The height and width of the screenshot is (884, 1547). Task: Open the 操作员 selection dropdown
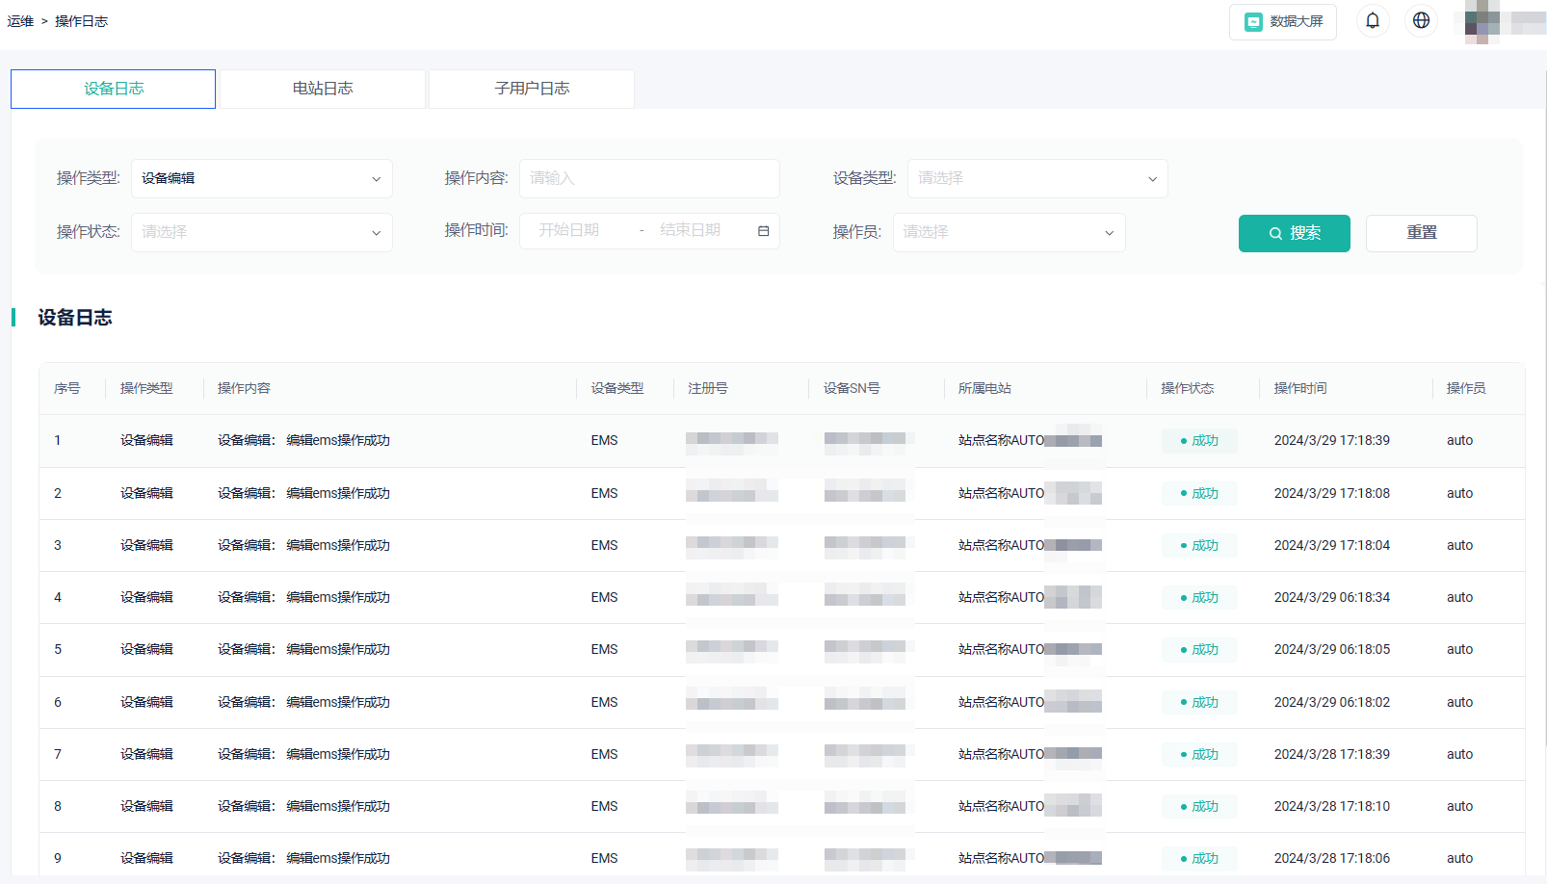(x=1009, y=232)
